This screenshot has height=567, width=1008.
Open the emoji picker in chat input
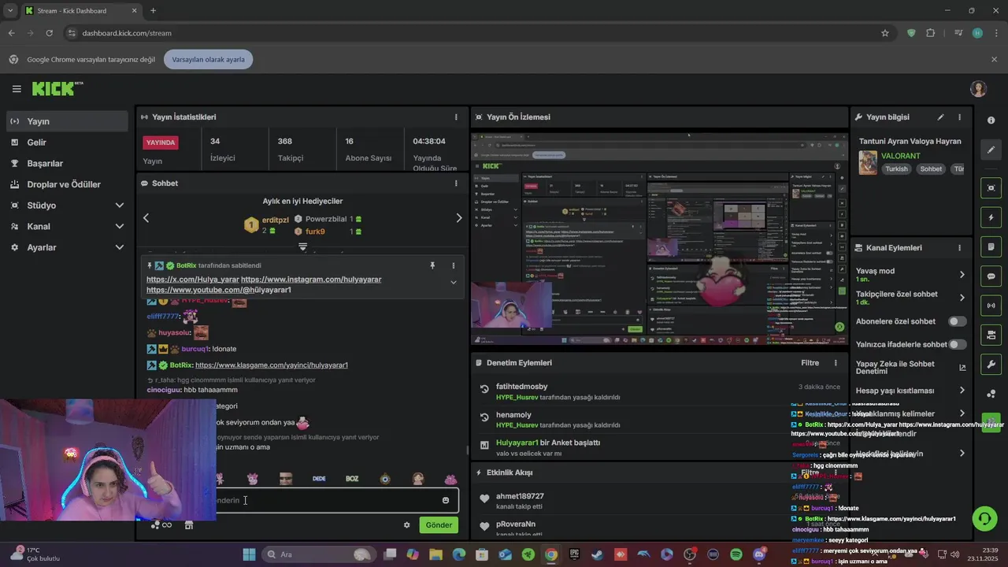[x=446, y=500]
